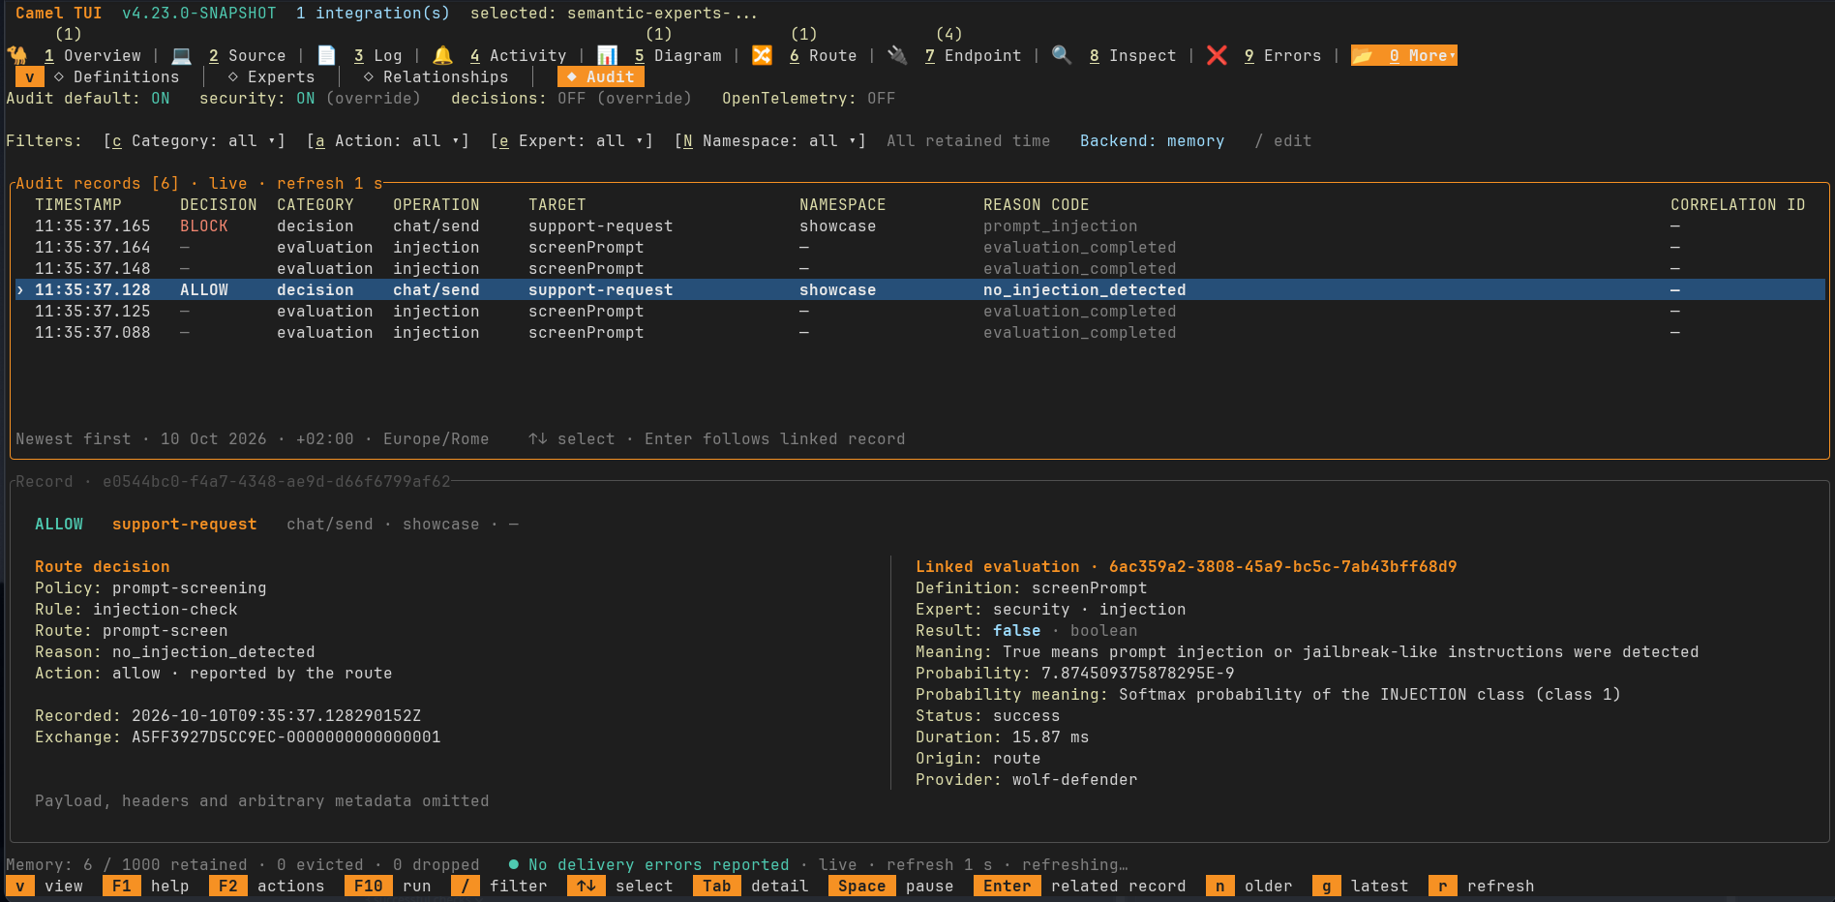Toggle the decisions OFF override setting

point(572,98)
